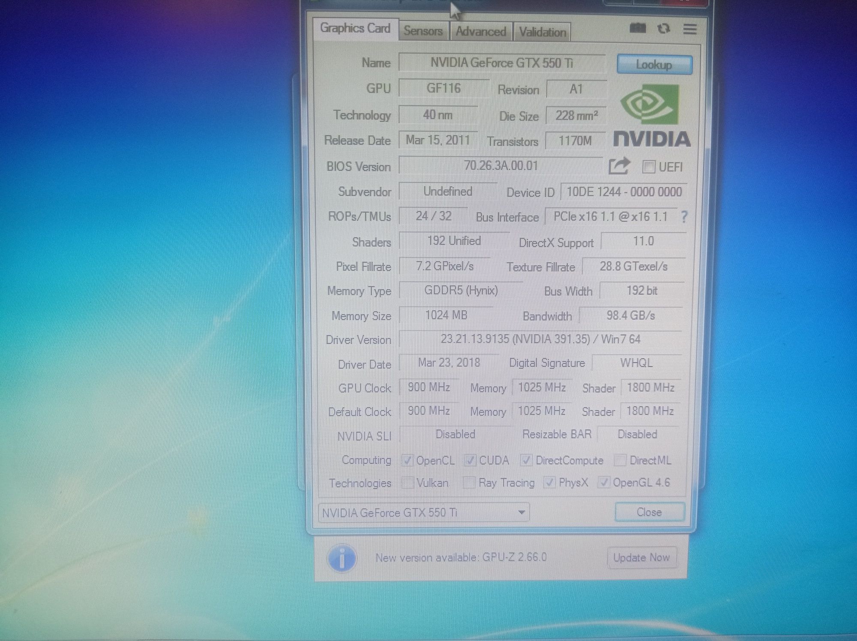Click the GPU Clock value 900 MHz
The height and width of the screenshot is (641, 857).
coord(428,387)
